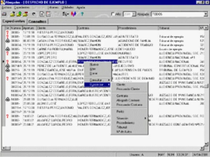Choose Procurador Cliente in submenu

(x=128, y=89)
